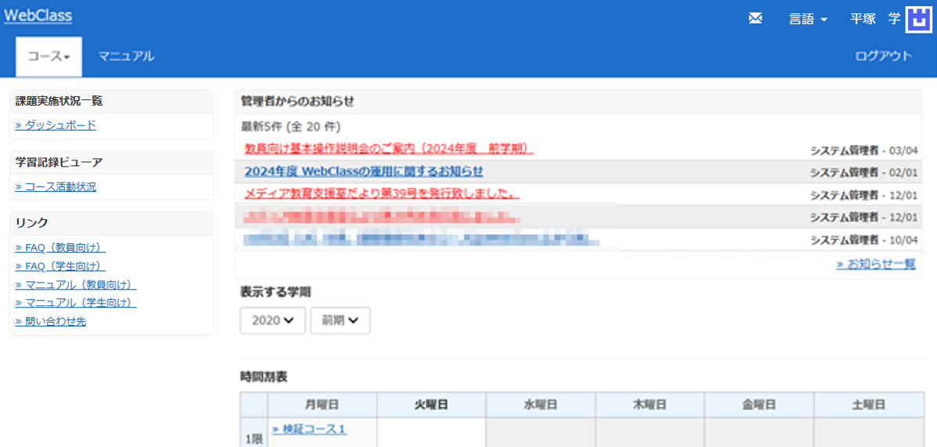Open FAQ（教員向け）link
Screen dimensions: 937x447
(60, 247)
